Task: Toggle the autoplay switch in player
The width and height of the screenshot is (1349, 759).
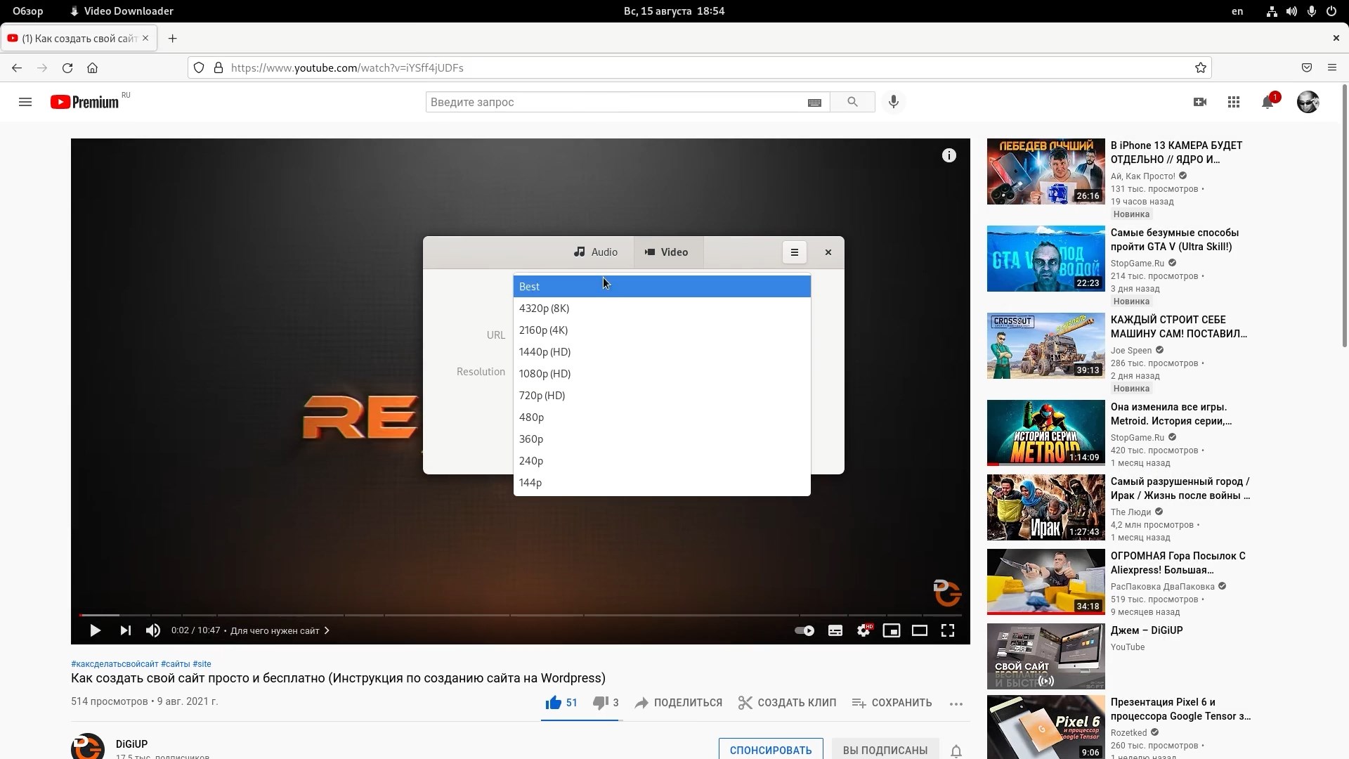Action: pyautogui.click(x=804, y=631)
